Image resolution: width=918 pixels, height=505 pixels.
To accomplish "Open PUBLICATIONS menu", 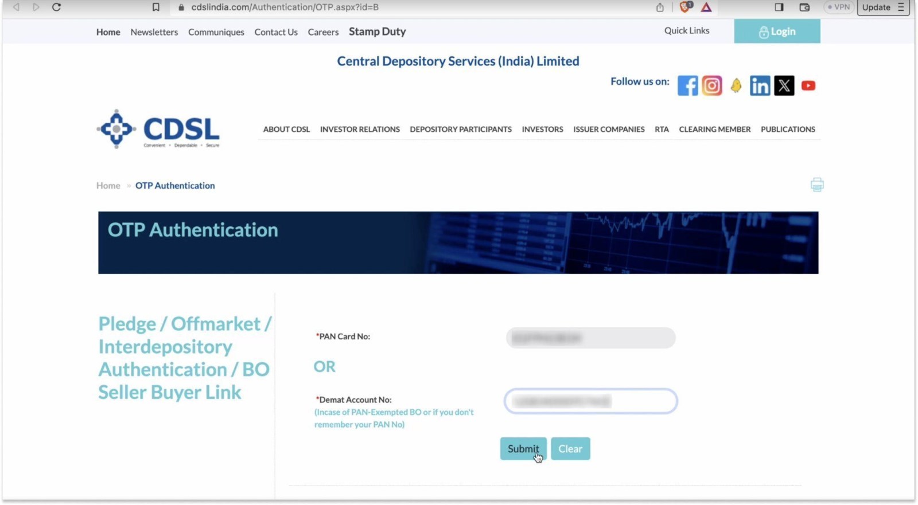I will (x=788, y=130).
